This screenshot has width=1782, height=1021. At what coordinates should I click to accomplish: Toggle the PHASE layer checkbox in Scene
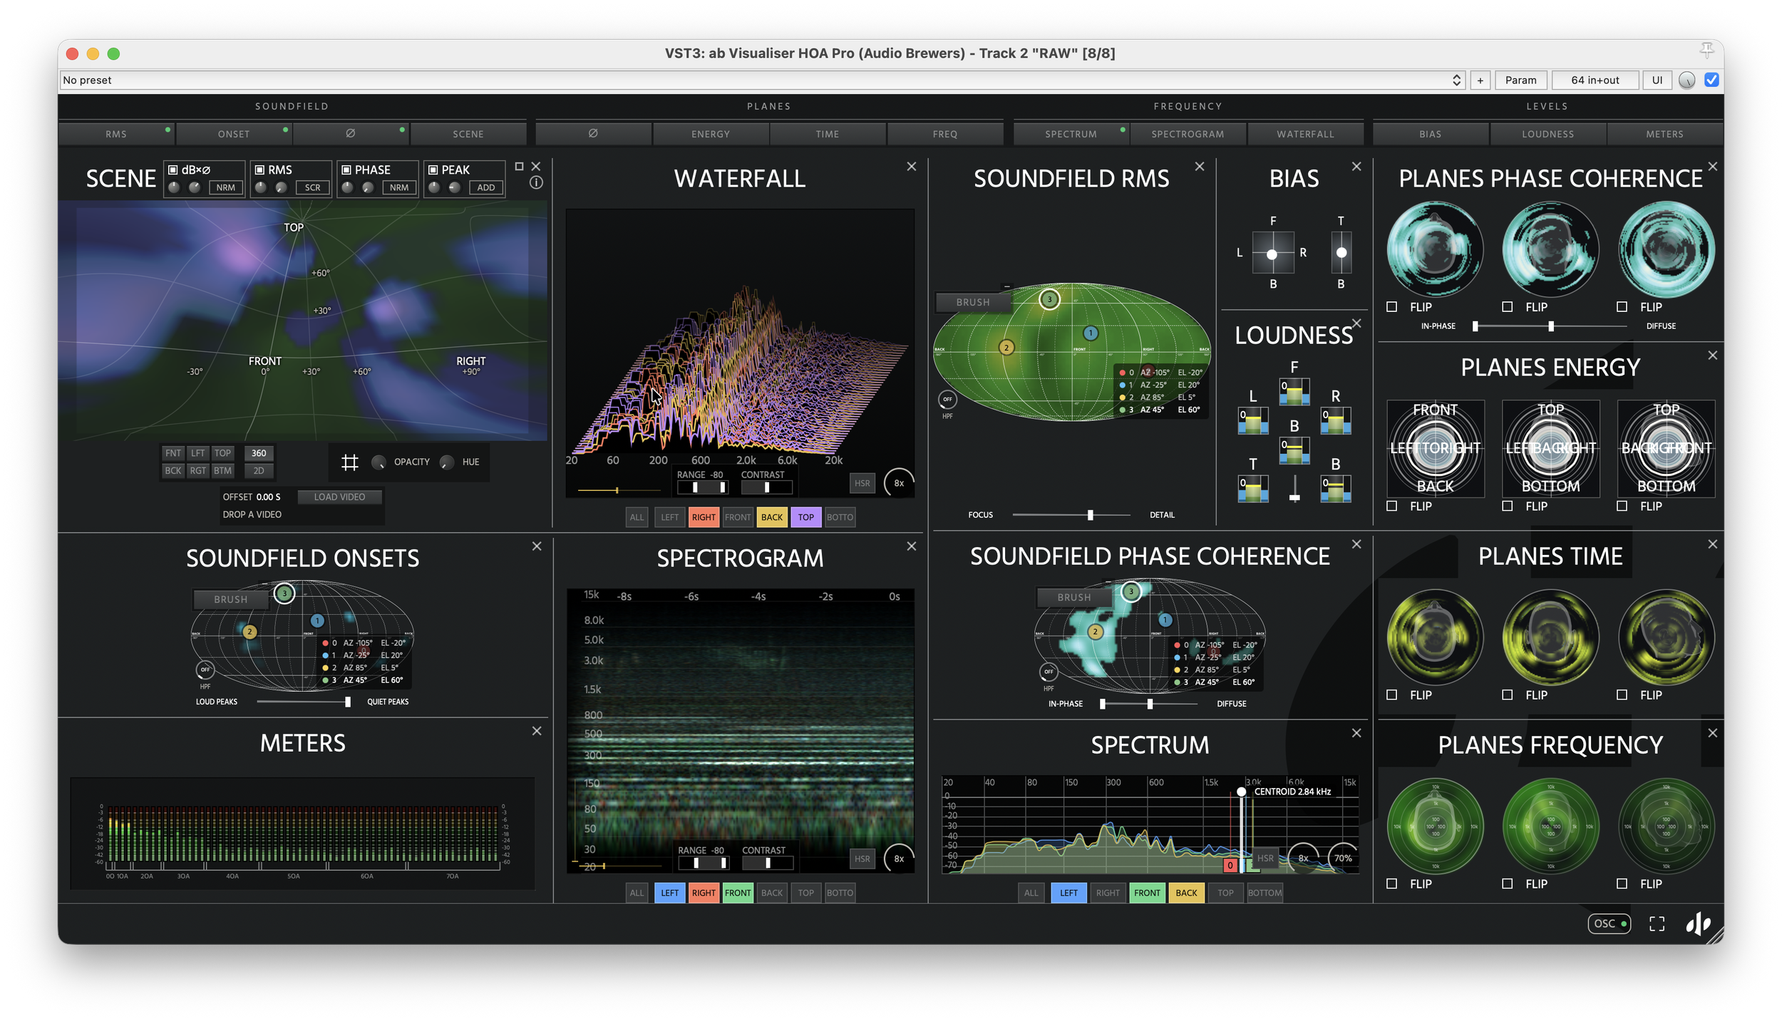pos(346,170)
